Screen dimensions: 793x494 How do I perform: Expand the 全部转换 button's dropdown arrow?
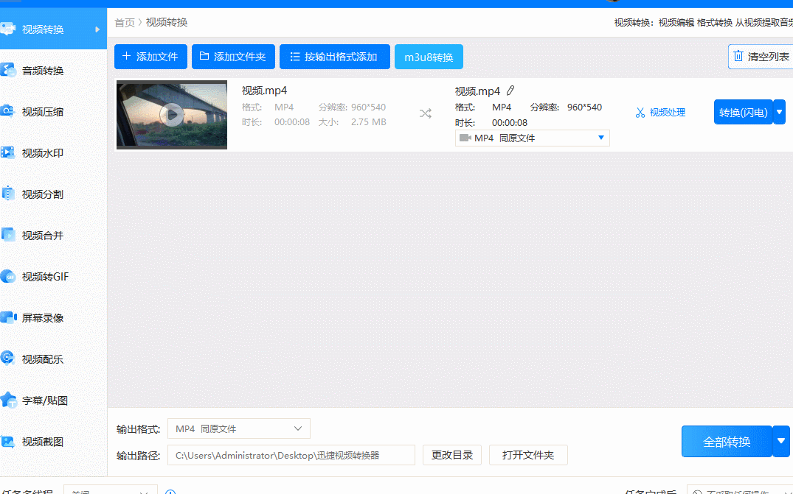tap(781, 441)
